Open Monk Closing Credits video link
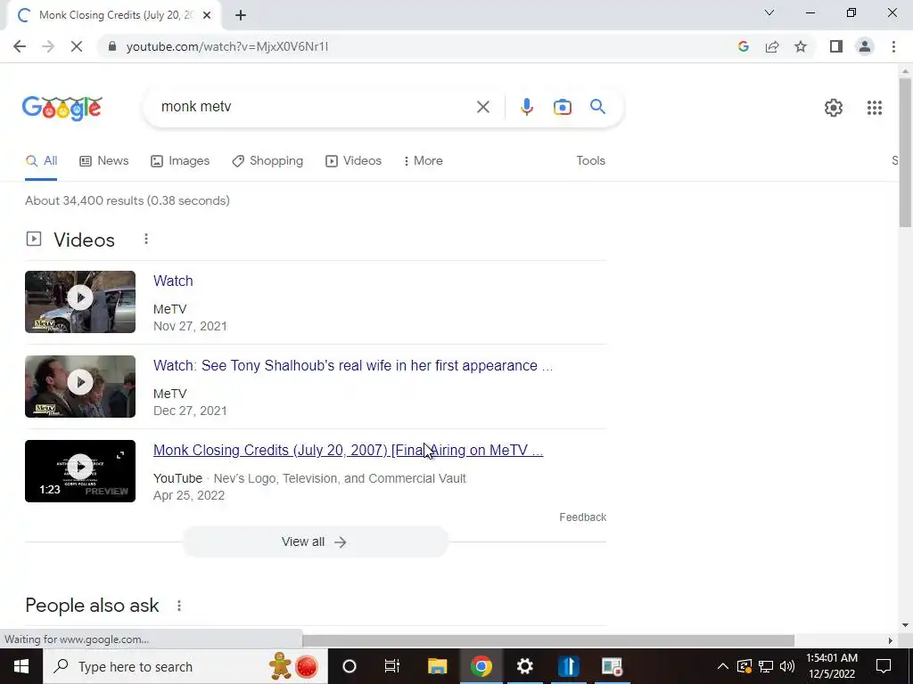Viewport: 913px width, 684px height. 349,450
